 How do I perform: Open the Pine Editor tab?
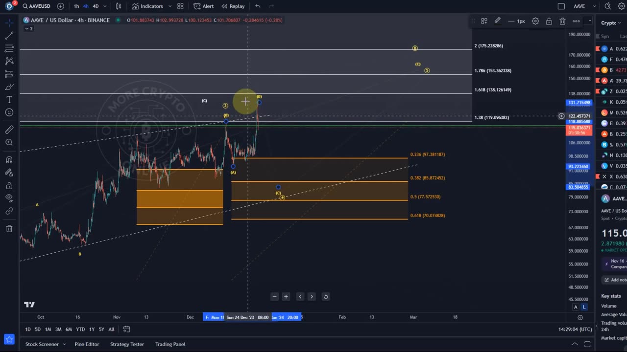[87, 344]
